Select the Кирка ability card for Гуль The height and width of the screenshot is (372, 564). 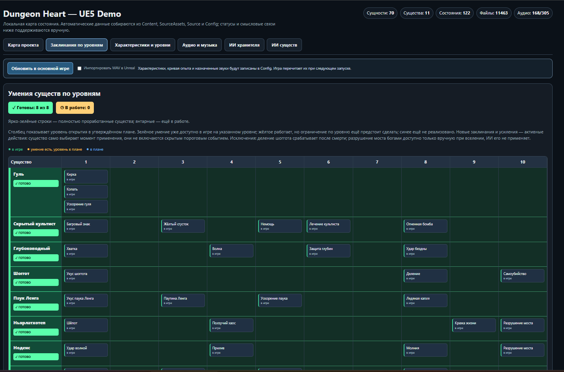click(x=86, y=176)
